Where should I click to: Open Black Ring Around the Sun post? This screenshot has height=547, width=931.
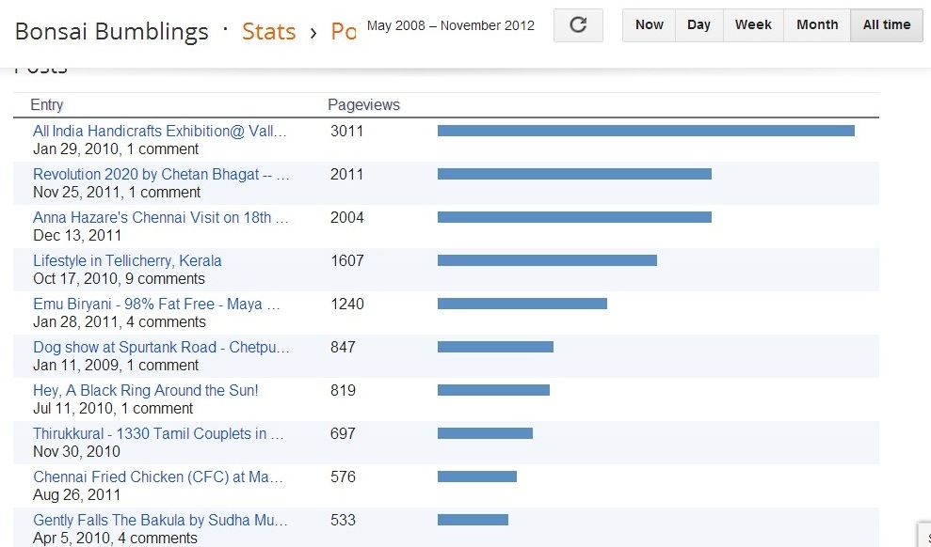tap(145, 391)
